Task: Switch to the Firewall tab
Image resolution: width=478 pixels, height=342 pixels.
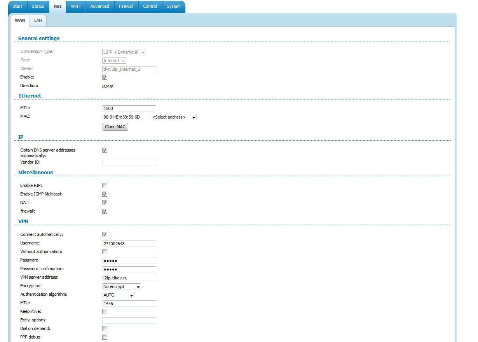Action: pos(126,6)
